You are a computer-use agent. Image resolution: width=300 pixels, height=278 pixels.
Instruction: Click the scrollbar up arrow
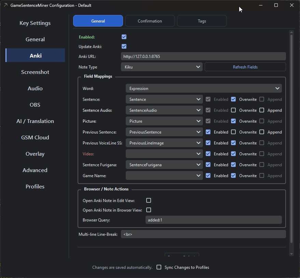pos(291,32)
